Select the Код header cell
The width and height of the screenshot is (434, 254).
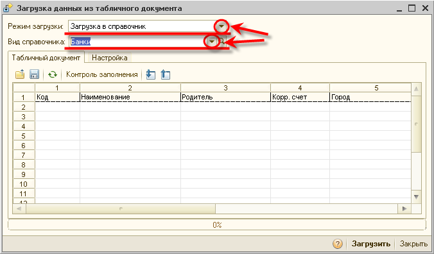[x=57, y=97]
